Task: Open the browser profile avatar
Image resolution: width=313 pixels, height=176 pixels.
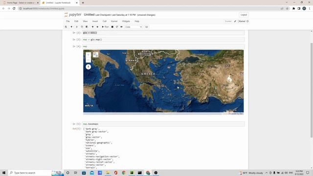Action: 304,9
